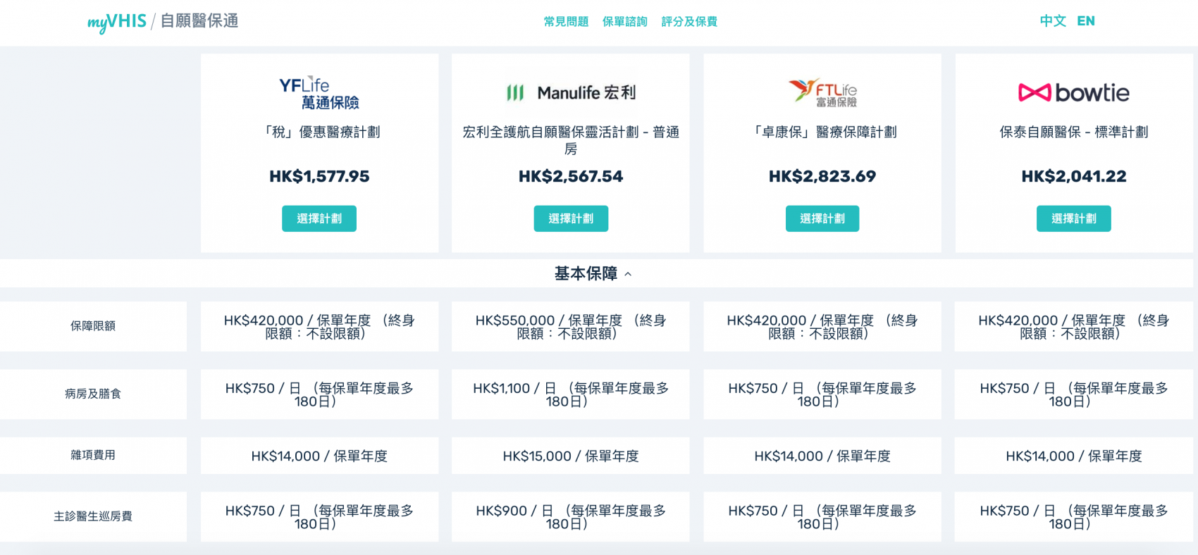Image resolution: width=1198 pixels, height=555 pixels.
Task: Click the HK$900 / 日 巡房費 cell
Action: click(x=571, y=517)
